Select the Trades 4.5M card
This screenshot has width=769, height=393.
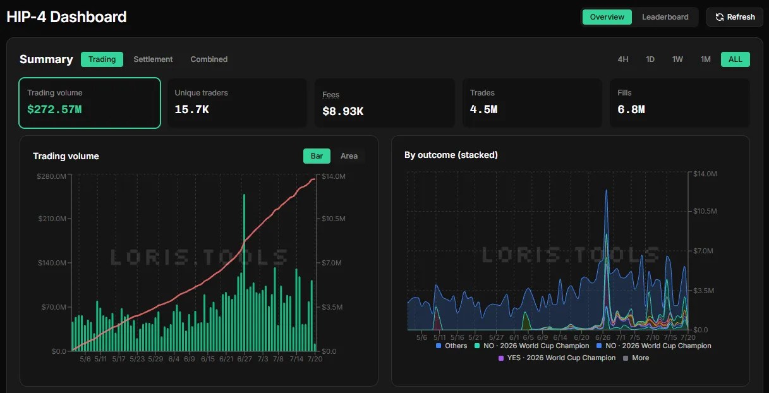(x=532, y=103)
